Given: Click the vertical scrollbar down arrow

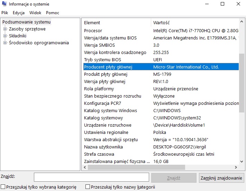Looking at the screenshot, I should pyautogui.click(x=242, y=162).
